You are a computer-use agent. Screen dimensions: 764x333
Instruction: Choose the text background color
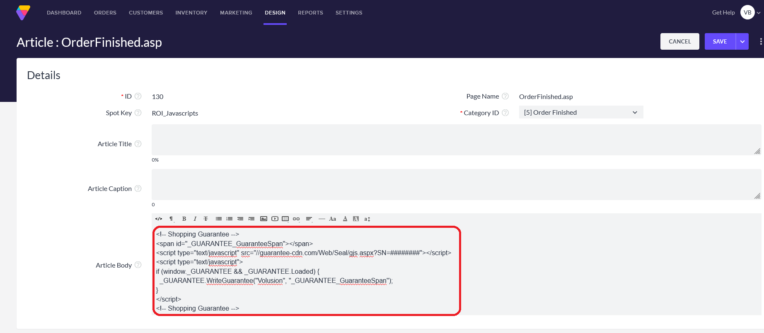pos(356,219)
